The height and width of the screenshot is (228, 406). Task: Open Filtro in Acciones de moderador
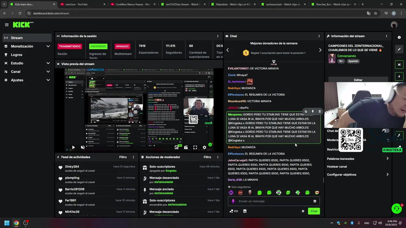point(207,157)
